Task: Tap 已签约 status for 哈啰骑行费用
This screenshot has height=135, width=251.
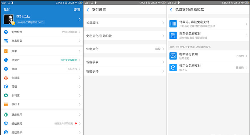Action: (240, 56)
